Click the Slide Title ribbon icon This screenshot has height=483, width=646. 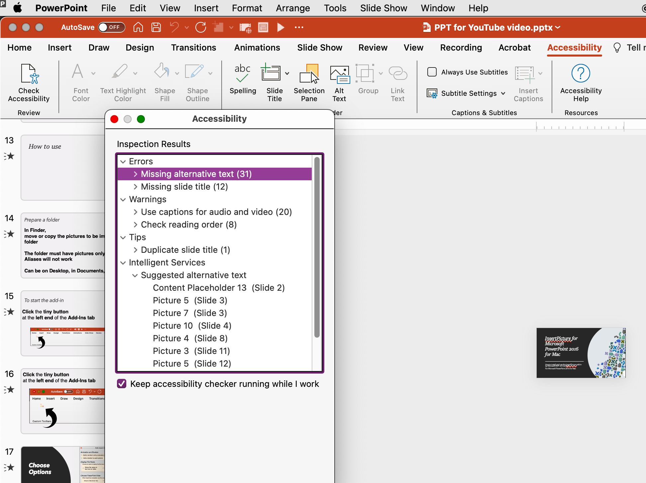pos(271,73)
